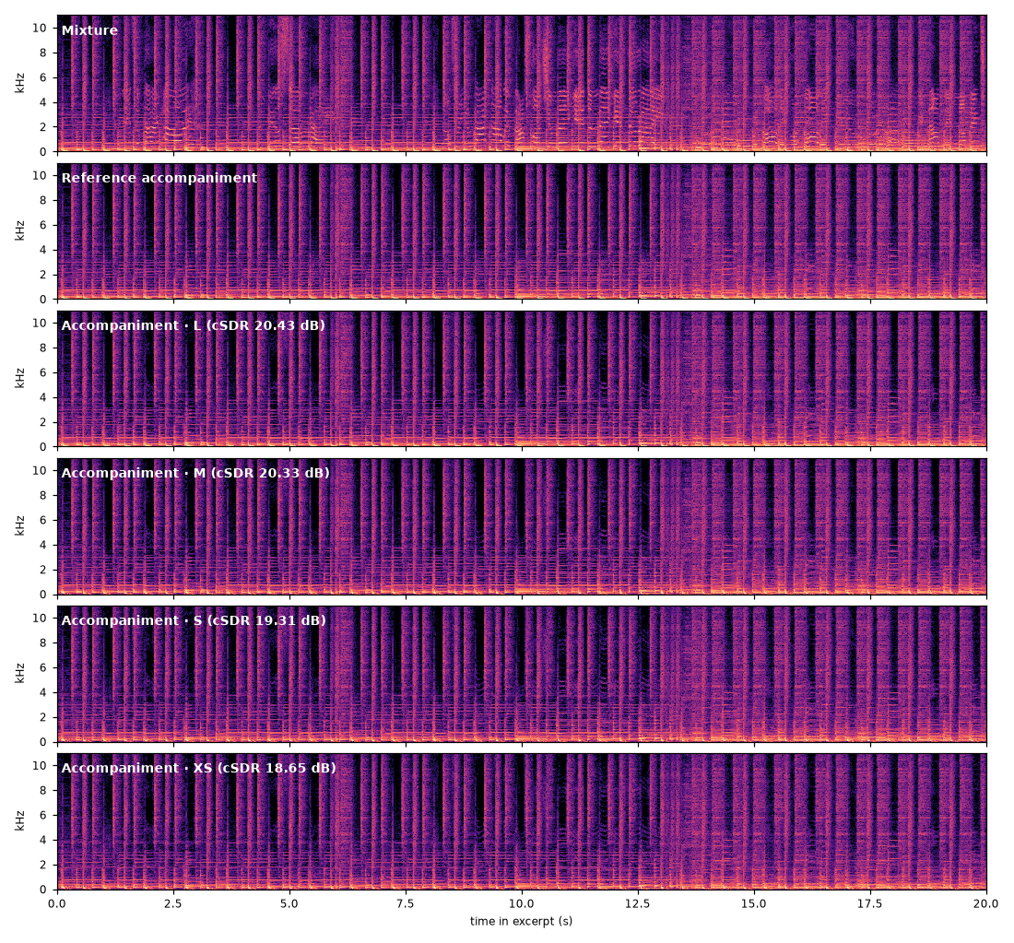Click the '2.5' x-axis tick label

tap(173, 903)
